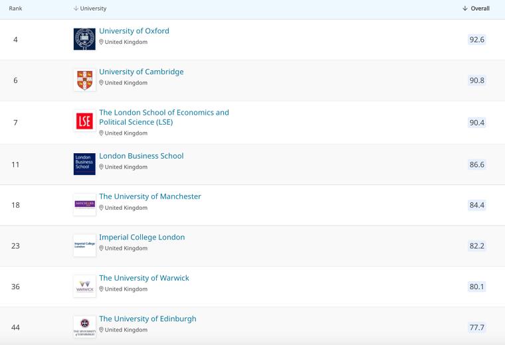The width and height of the screenshot is (505, 345).
Task: Open The University of Edinburgh link
Action: coord(148,318)
